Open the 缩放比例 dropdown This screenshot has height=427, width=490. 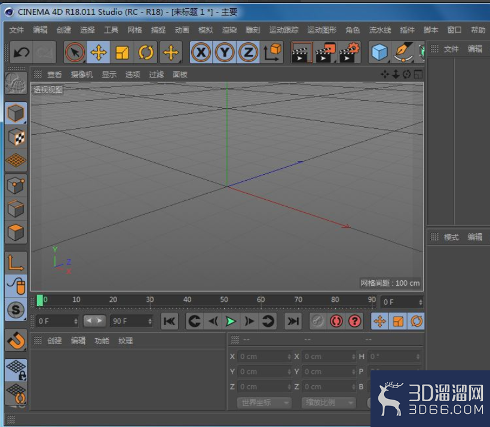tap(329, 403)
